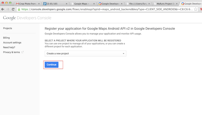Click the SELECT A PROJECT heading text
This screenshot has height=115, width=202.
point(83,41)
